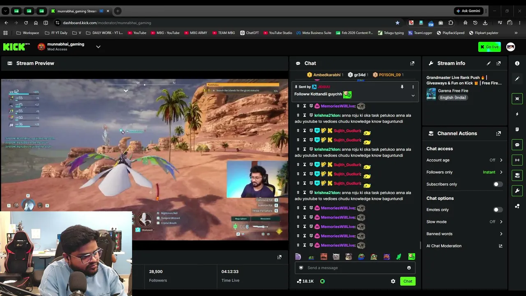
Task: Open chat settings gear icon
Action: [x=393, y=281]
